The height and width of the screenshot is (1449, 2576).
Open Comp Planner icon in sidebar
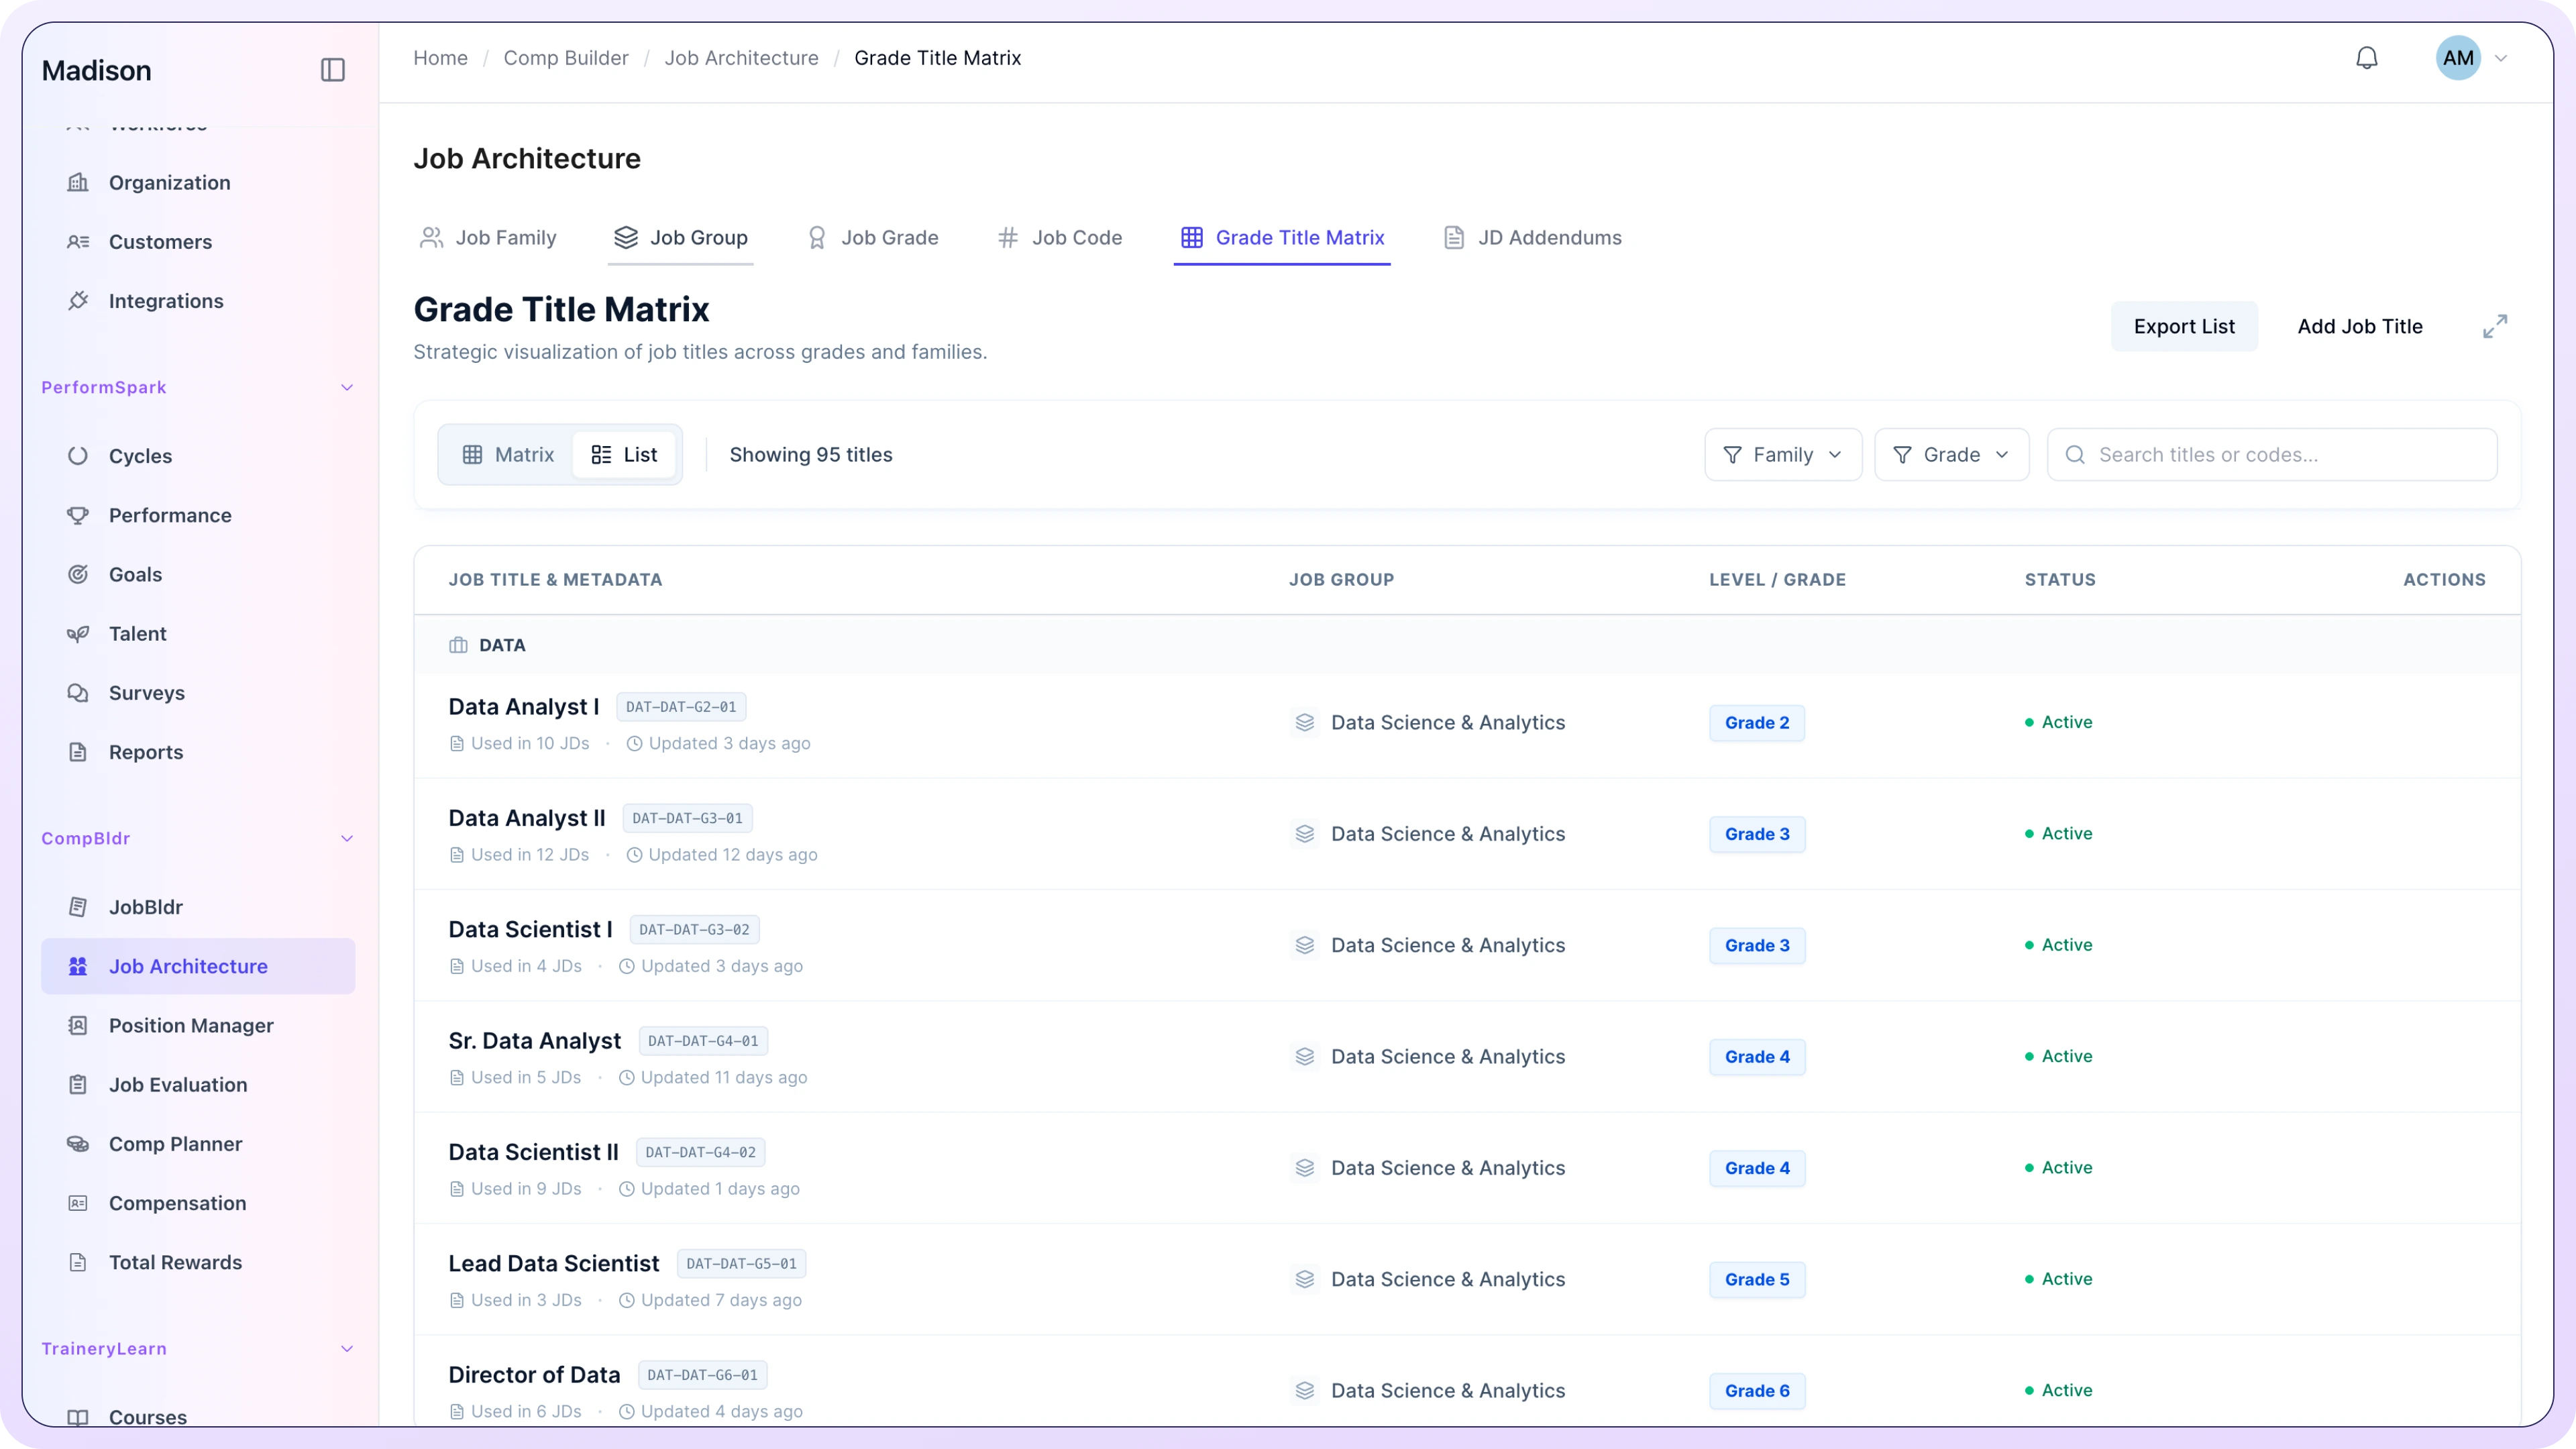coord(78,1144)
